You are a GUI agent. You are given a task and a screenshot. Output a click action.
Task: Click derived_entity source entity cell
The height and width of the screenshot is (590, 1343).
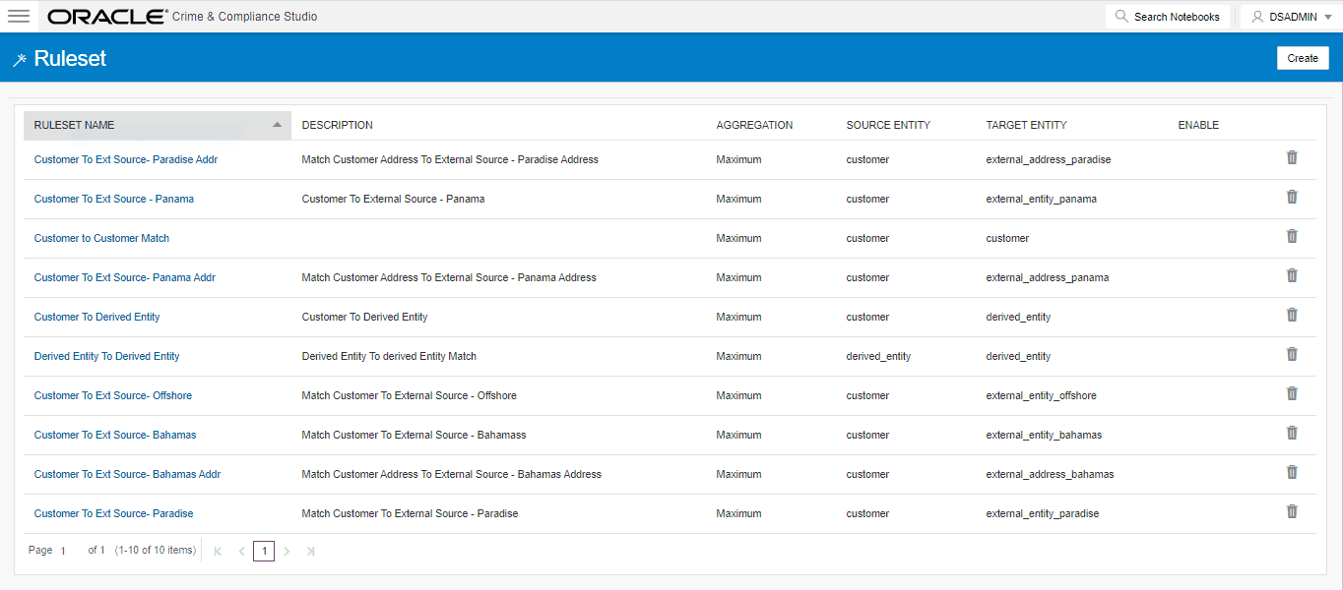click(x=878, y=356)
